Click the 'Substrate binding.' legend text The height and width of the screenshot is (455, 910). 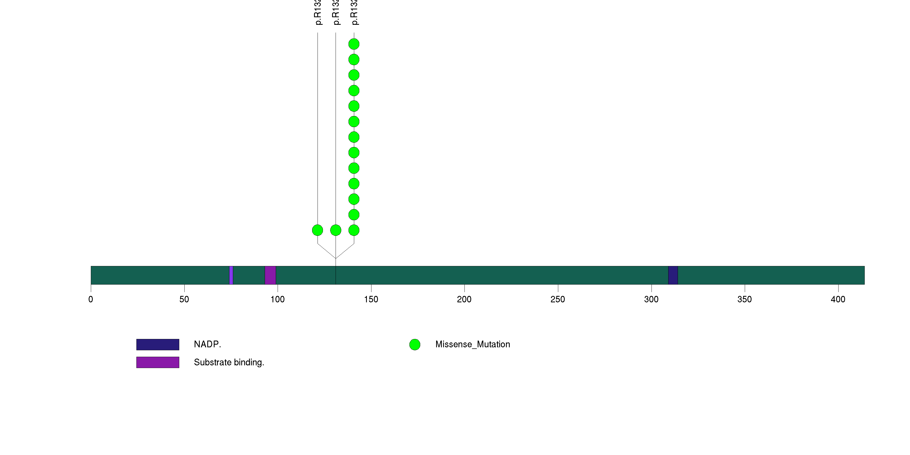tap(229, 362)
